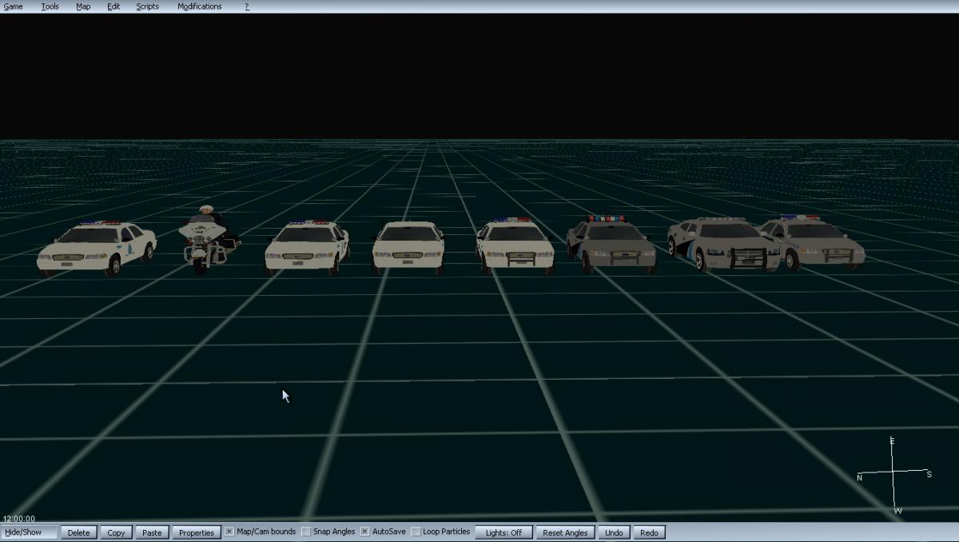Image resolution: width=959 pixels, height=542 pixels.
Task: Open the Modifications menu
Action: [200, 6]
